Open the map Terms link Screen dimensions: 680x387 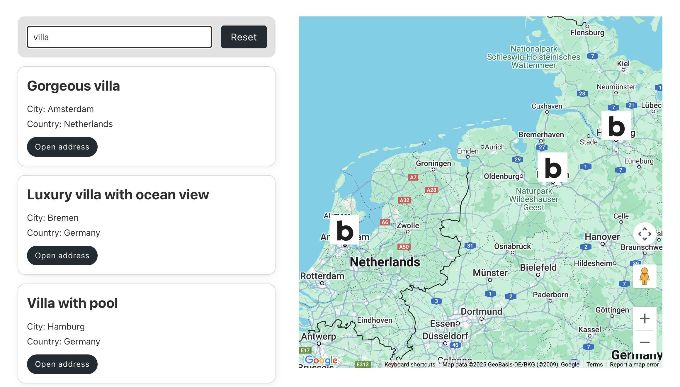pyautogui.click(x=594, y=364)
